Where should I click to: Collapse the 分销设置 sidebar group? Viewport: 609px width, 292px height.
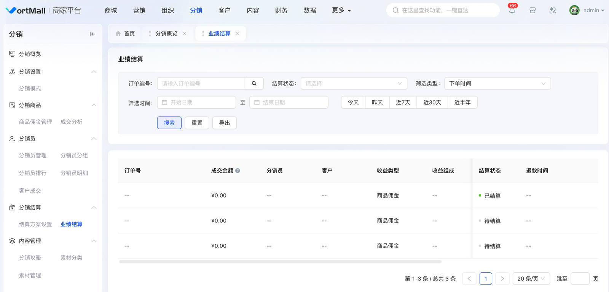94,72
